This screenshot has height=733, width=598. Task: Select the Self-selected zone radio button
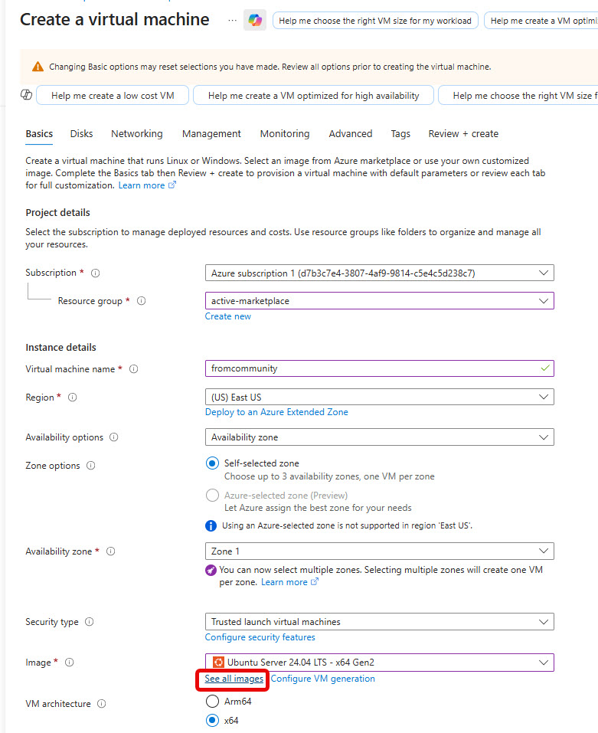tap(212, 463)
